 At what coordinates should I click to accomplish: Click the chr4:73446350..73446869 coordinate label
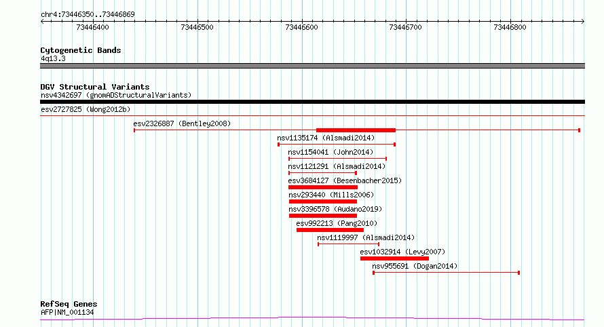pos(88,15)
